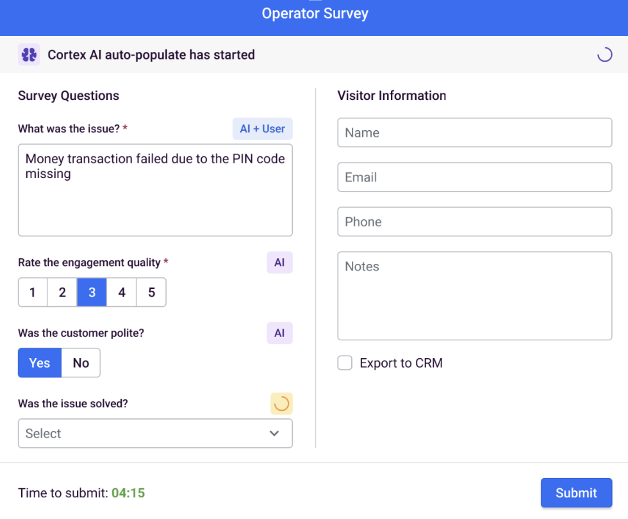Set customer polite answer to No
The image size is (628, 519).
81,363
